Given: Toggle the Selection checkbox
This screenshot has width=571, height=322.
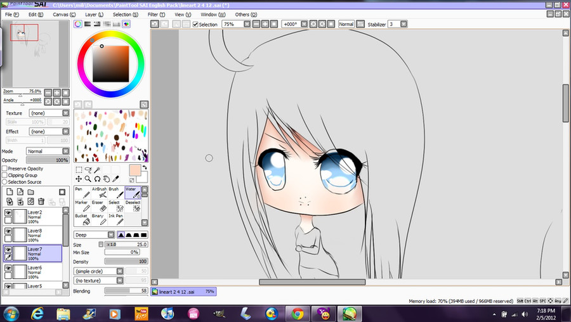Looking at the screenshot, I should pyautogui.click(x=195, y=24).
